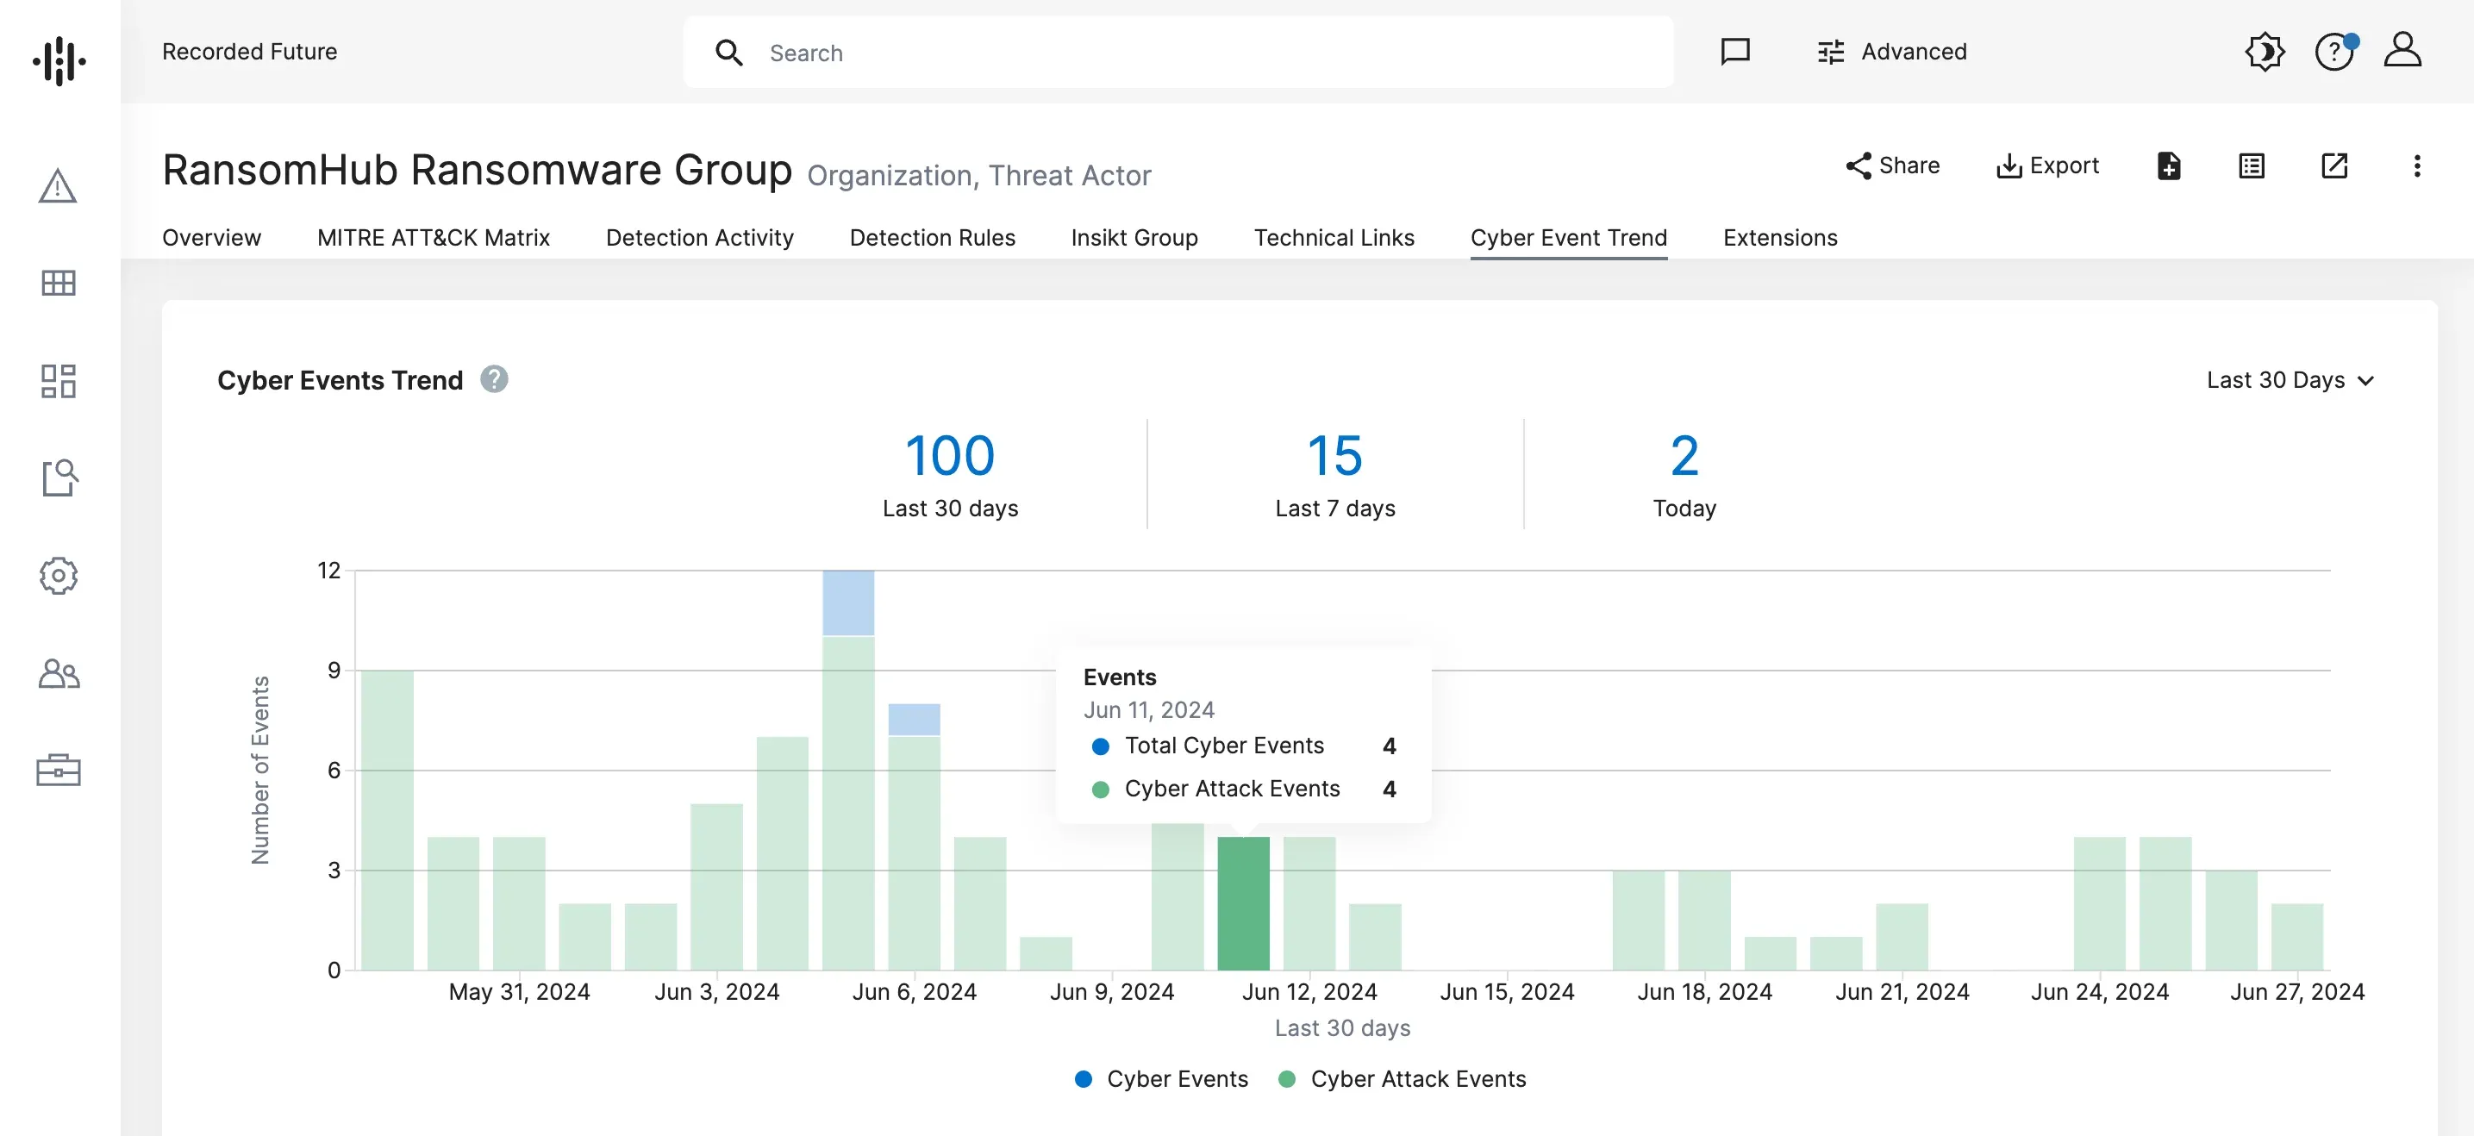Image resolution: width=2474 pixels, height=1136 pixels.
Task: Click into the Search field
Action: pyautogui.click(x=1178, y=53)
